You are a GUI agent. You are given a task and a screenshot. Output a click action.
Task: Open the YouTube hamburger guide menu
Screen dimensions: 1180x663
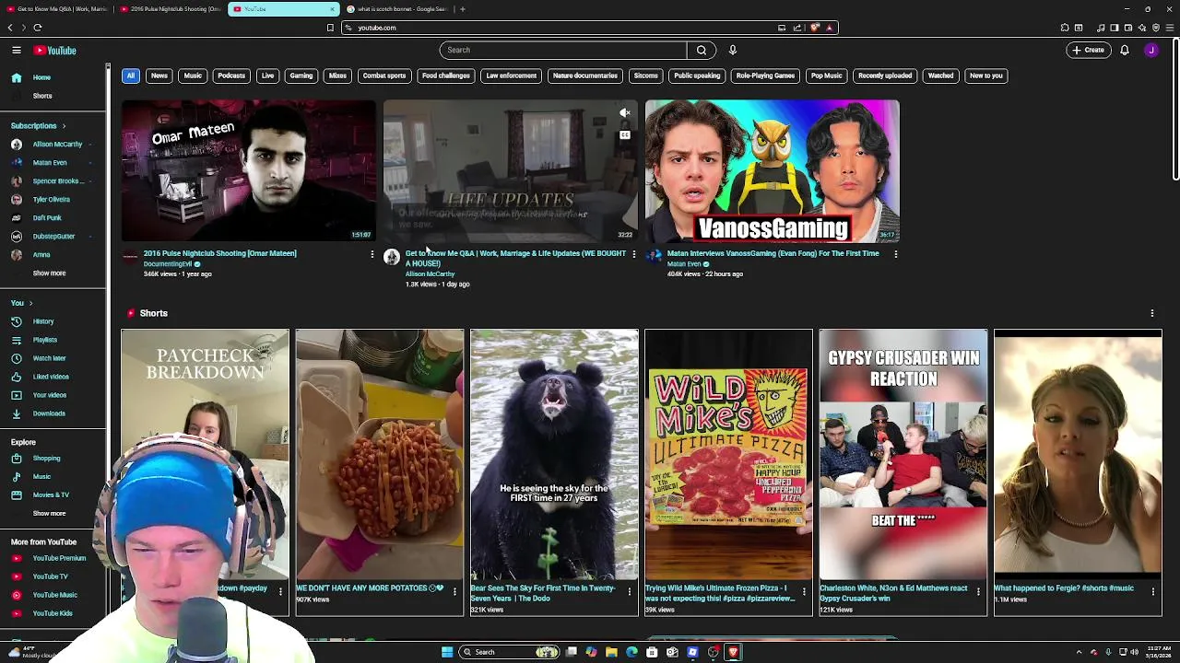[17, 51]
